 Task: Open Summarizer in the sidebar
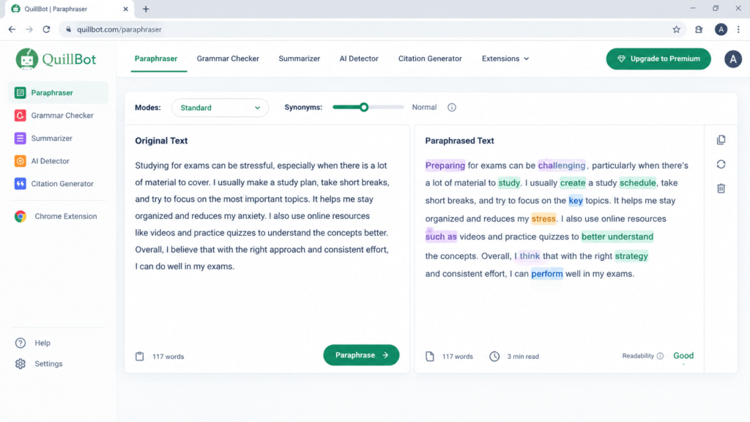tap(58, 138)
